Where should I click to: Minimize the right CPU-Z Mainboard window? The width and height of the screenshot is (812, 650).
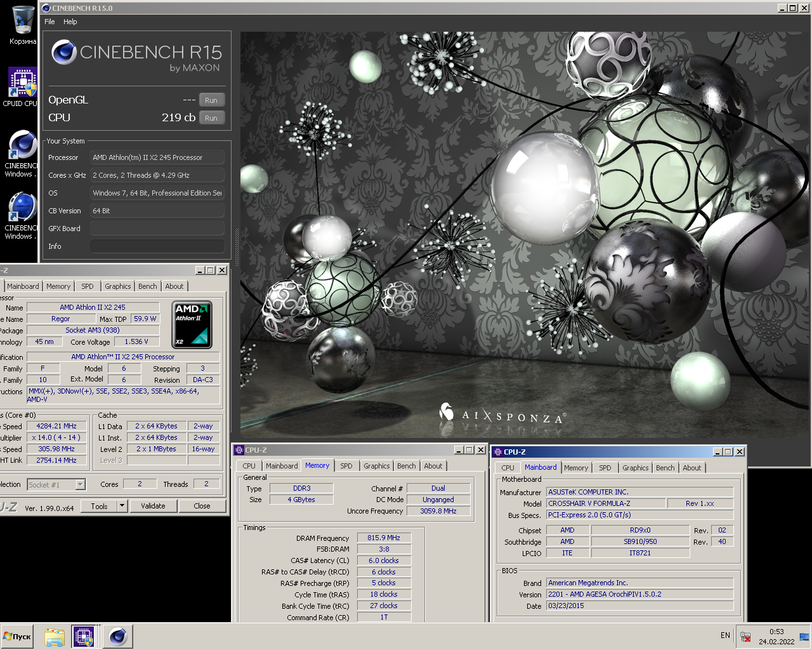717,452
